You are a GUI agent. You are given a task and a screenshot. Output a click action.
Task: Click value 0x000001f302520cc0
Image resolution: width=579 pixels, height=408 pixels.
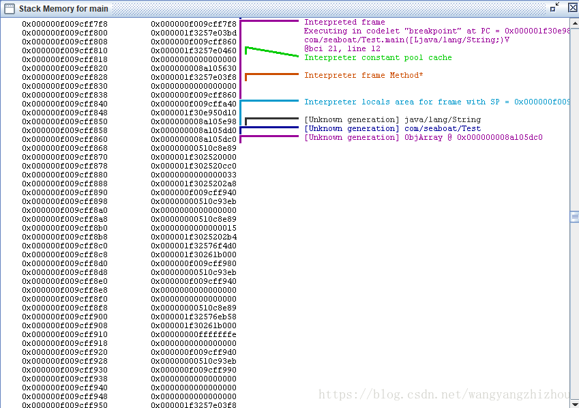194,166
